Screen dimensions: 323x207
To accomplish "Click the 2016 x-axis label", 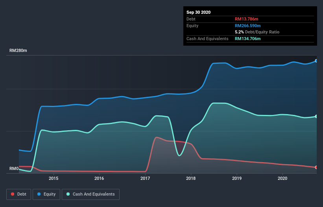I will [x=99, y=178].
